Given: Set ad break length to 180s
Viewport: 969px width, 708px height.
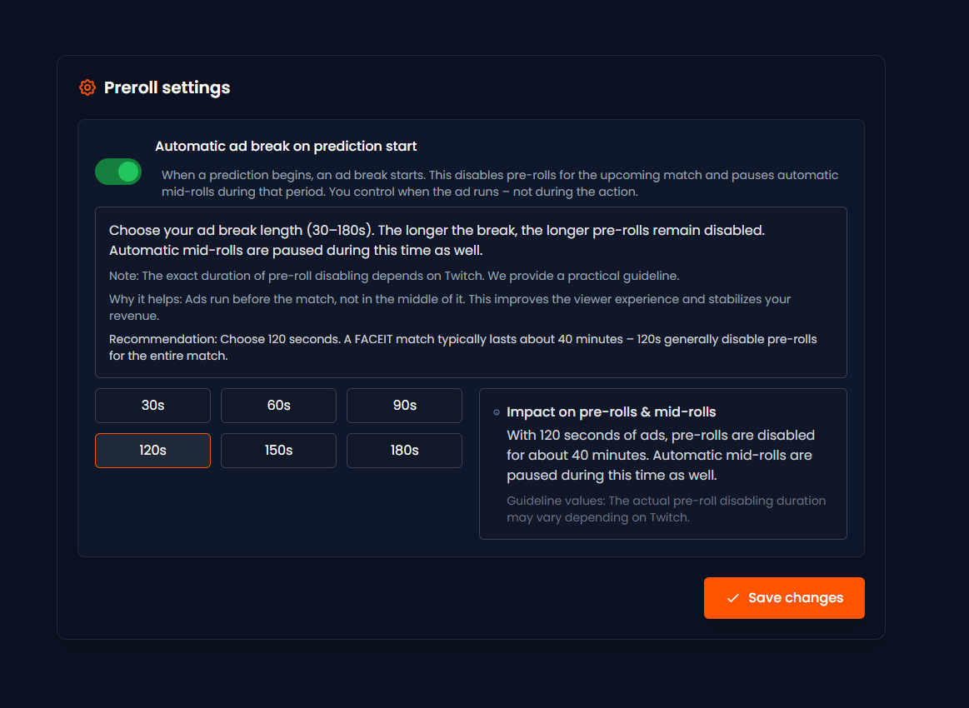Looking at the screenshot, I should [x=404, y=451].
